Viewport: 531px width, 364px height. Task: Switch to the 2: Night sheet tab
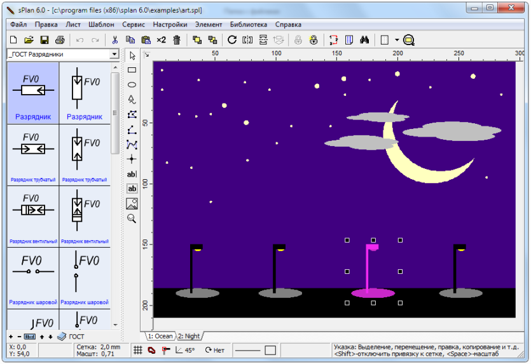coord(189,336)
